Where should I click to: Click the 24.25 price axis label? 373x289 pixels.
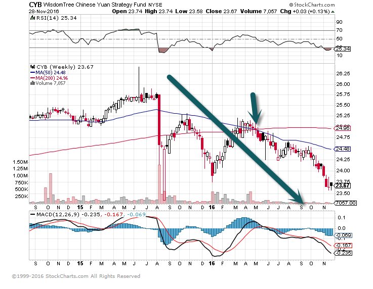point(343,159)
